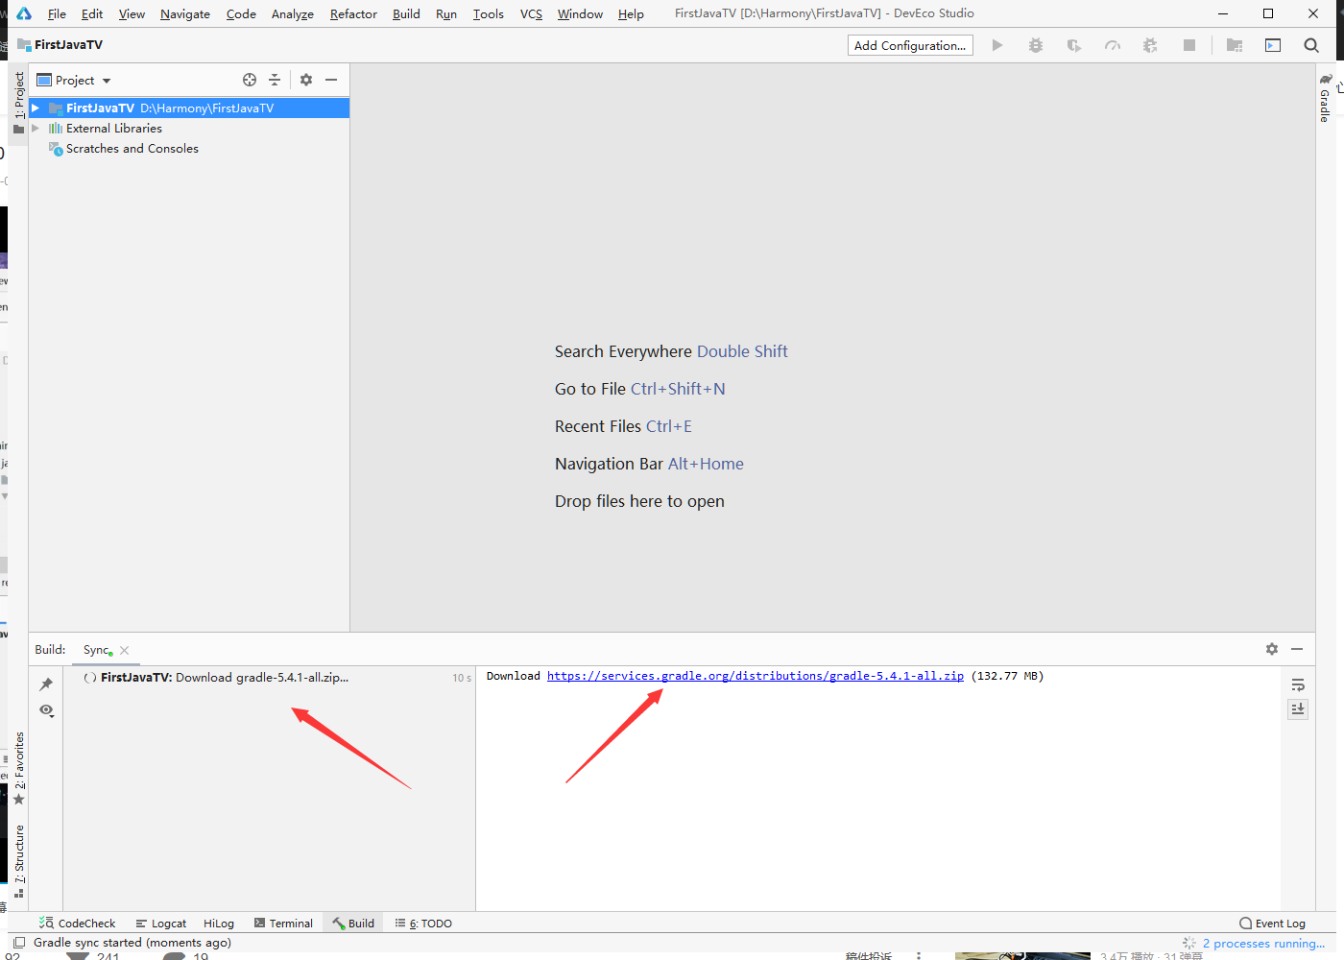Click the Attach Debugger to Process icon
The height and width of the screenshot is (960, 1344).
(x=1150, y=45)
